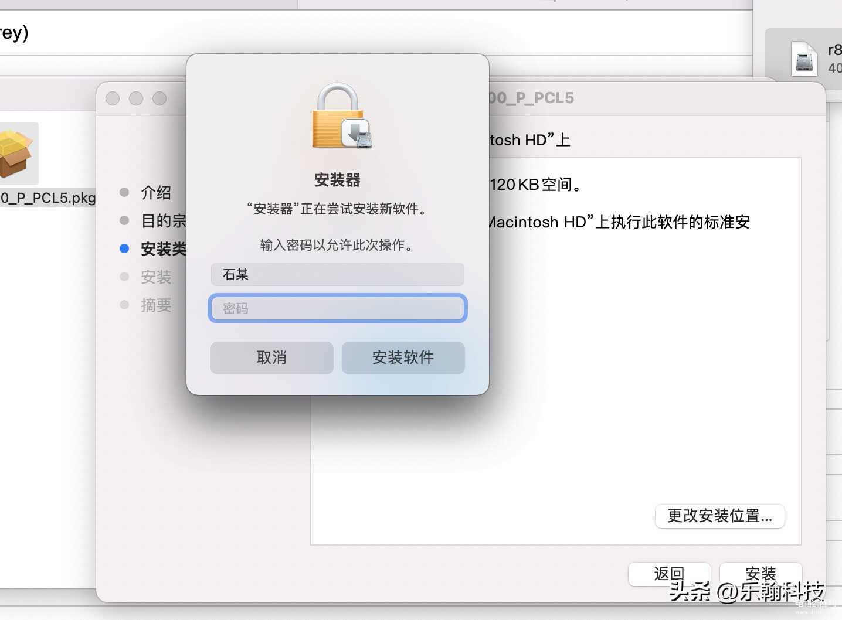This screenshot has width=842, height=620.
Task: Click the disk image file icon
Action: 804,59
